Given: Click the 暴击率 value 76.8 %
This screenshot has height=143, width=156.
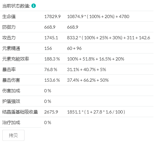Looking at the screenshot, I should click(x=51, y=70).
